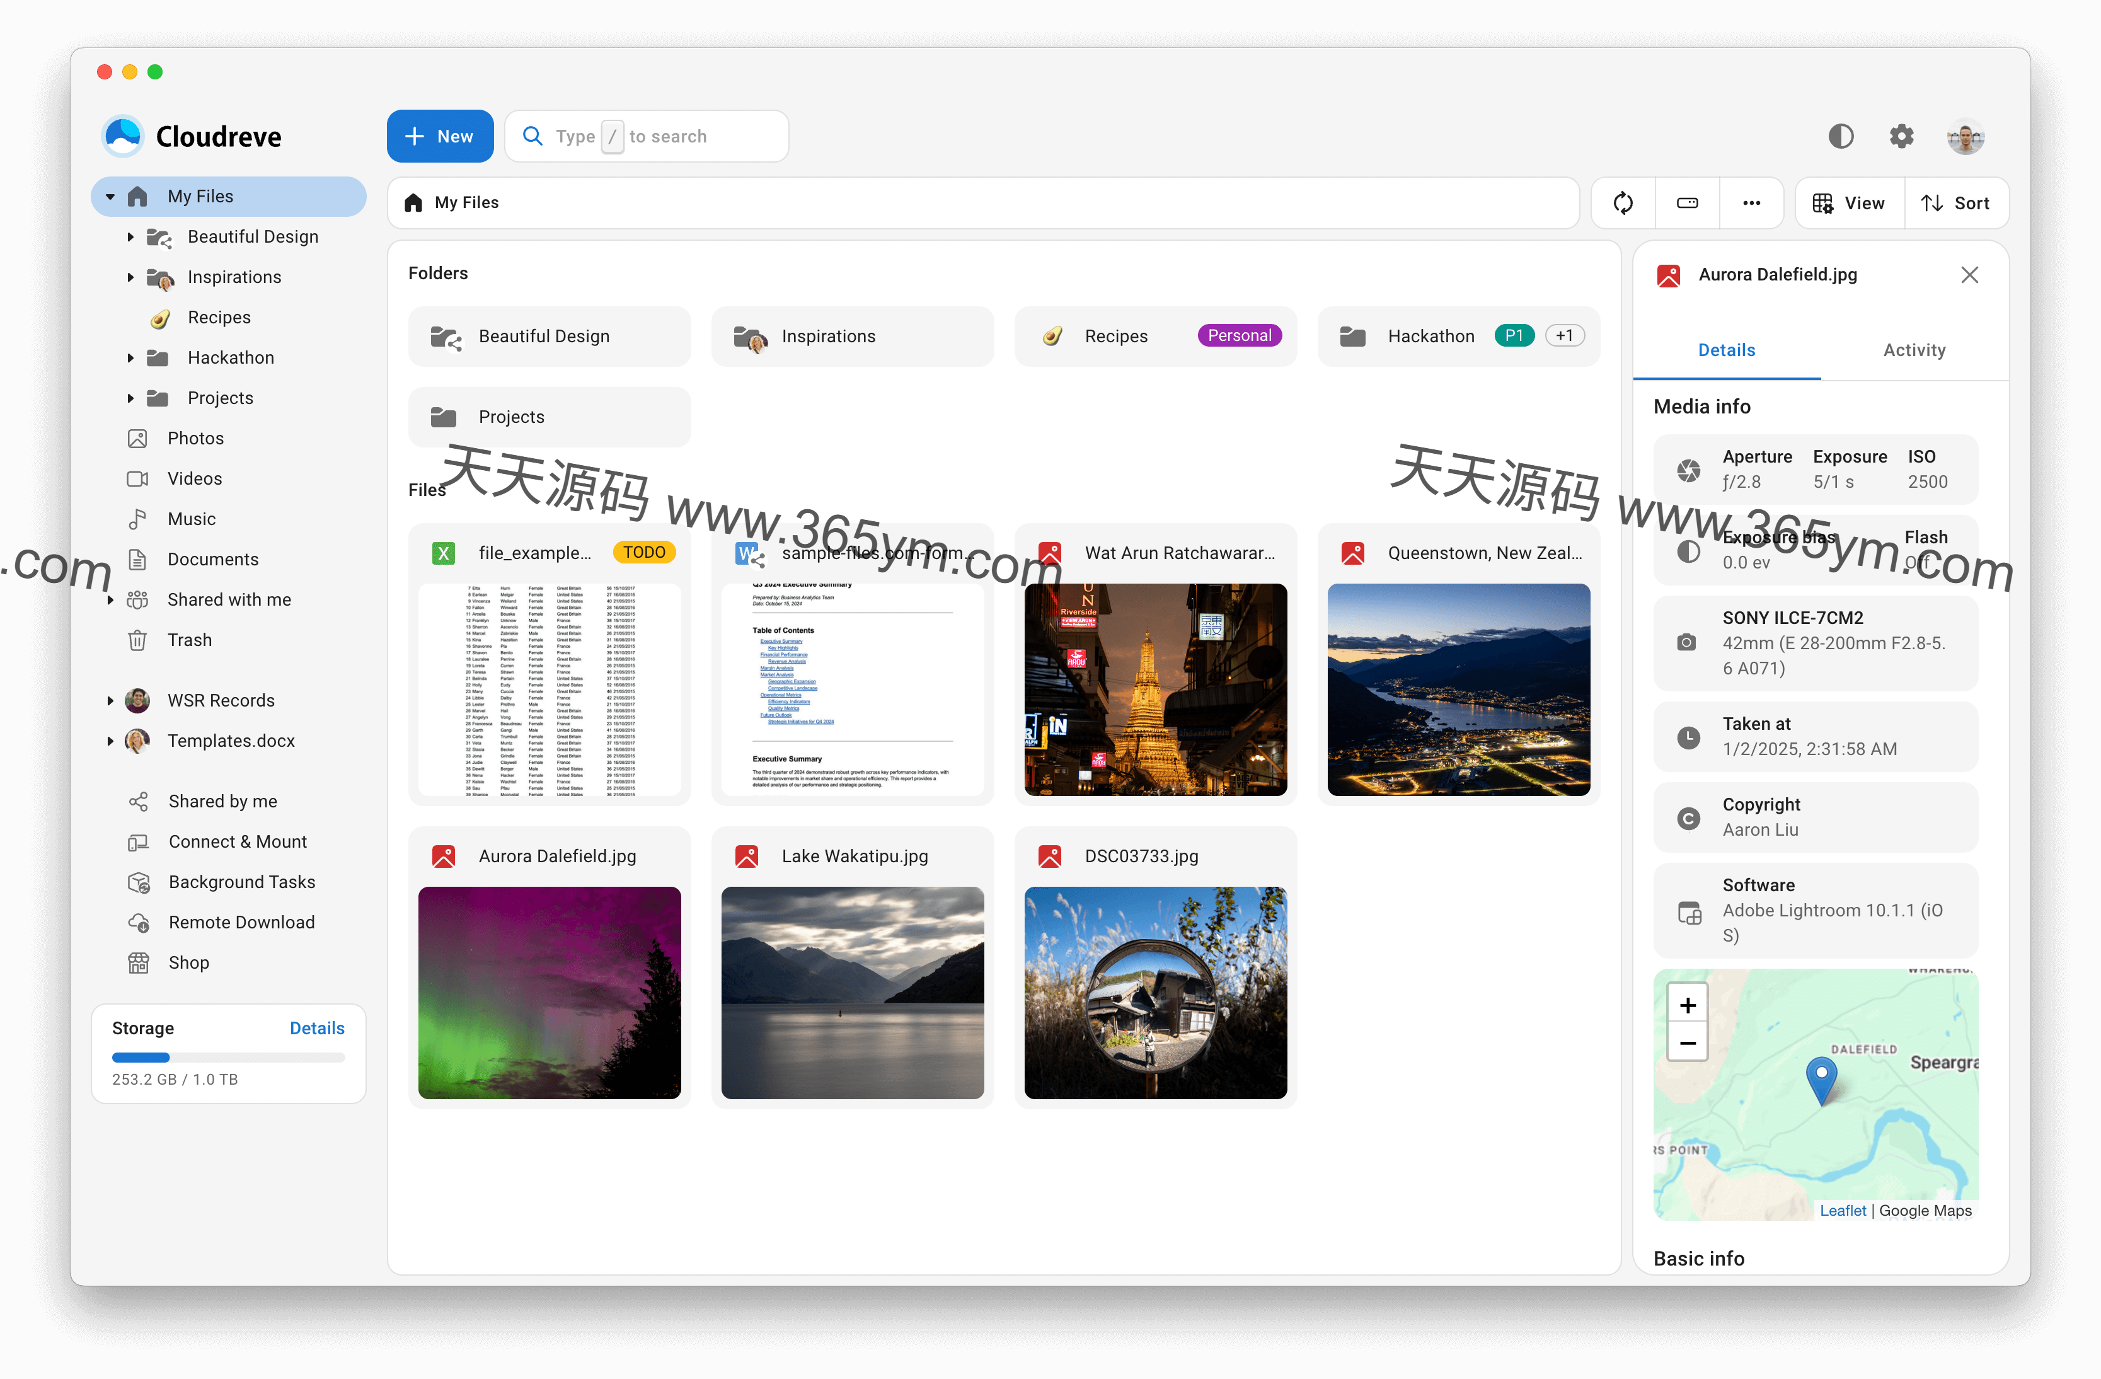Open the user avatar menu

tap(1965, 137)
